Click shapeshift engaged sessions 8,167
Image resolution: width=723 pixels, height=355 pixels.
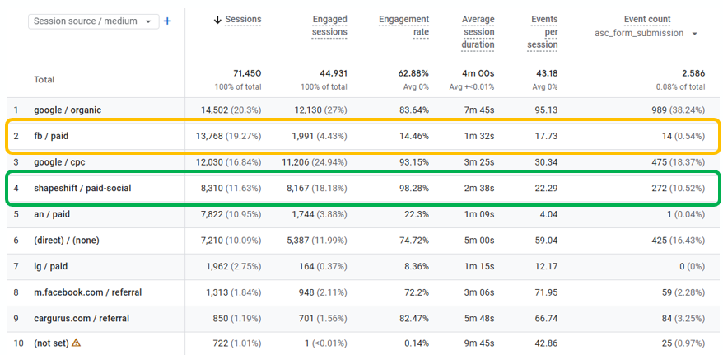click(x=298, y=188)
